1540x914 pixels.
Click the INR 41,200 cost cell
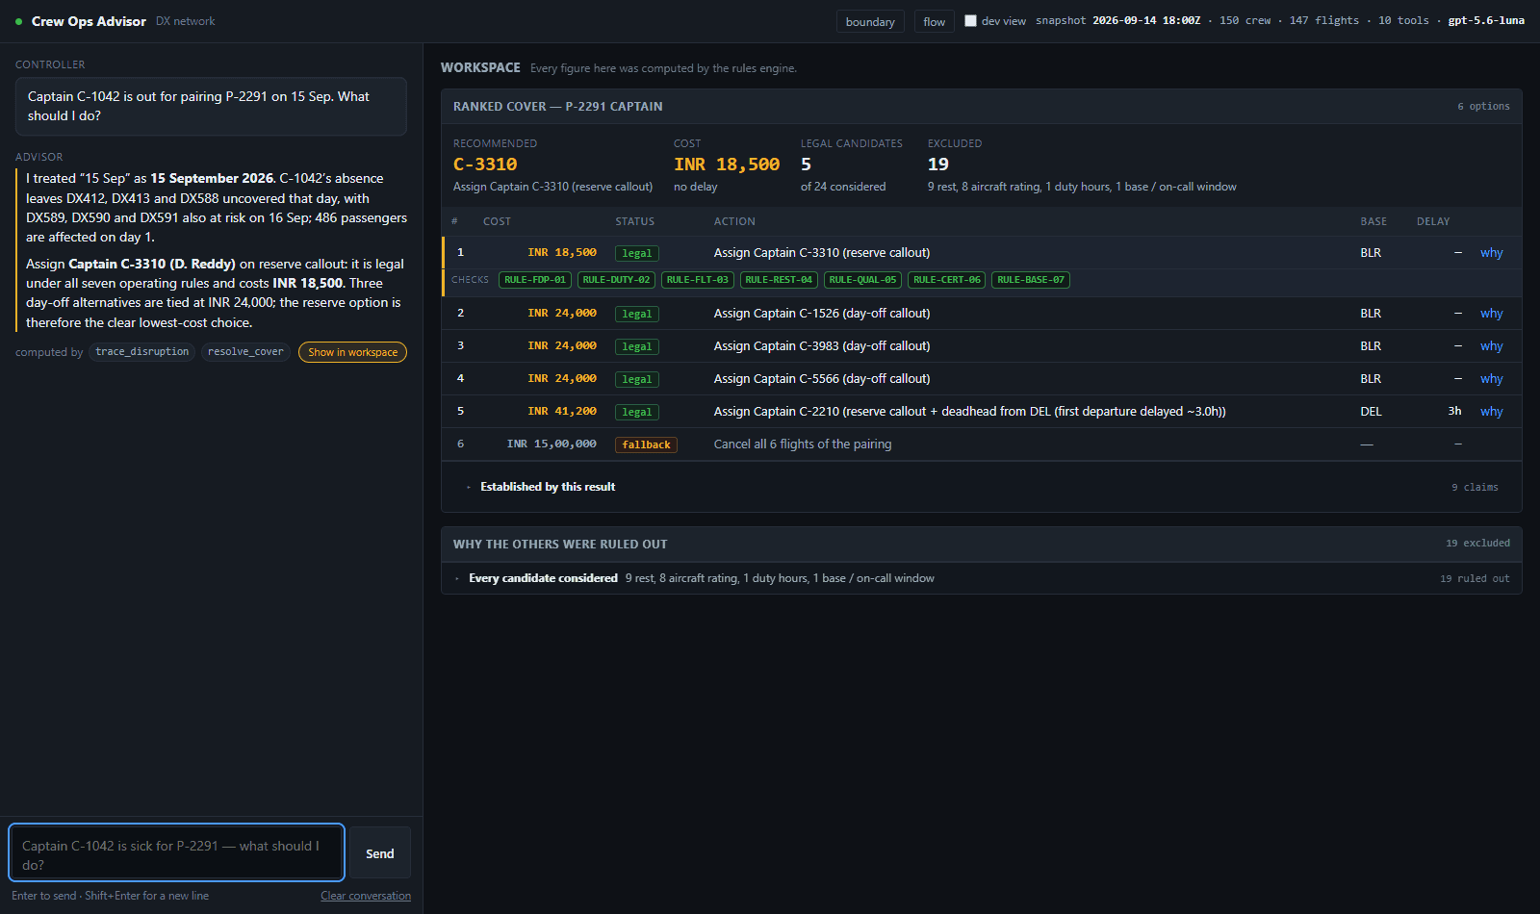click(x=562, y=412)
